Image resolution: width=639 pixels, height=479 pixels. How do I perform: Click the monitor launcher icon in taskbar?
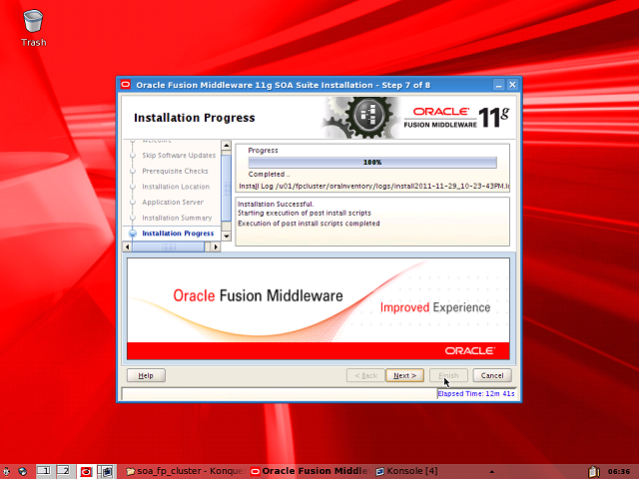click(107, 472)
